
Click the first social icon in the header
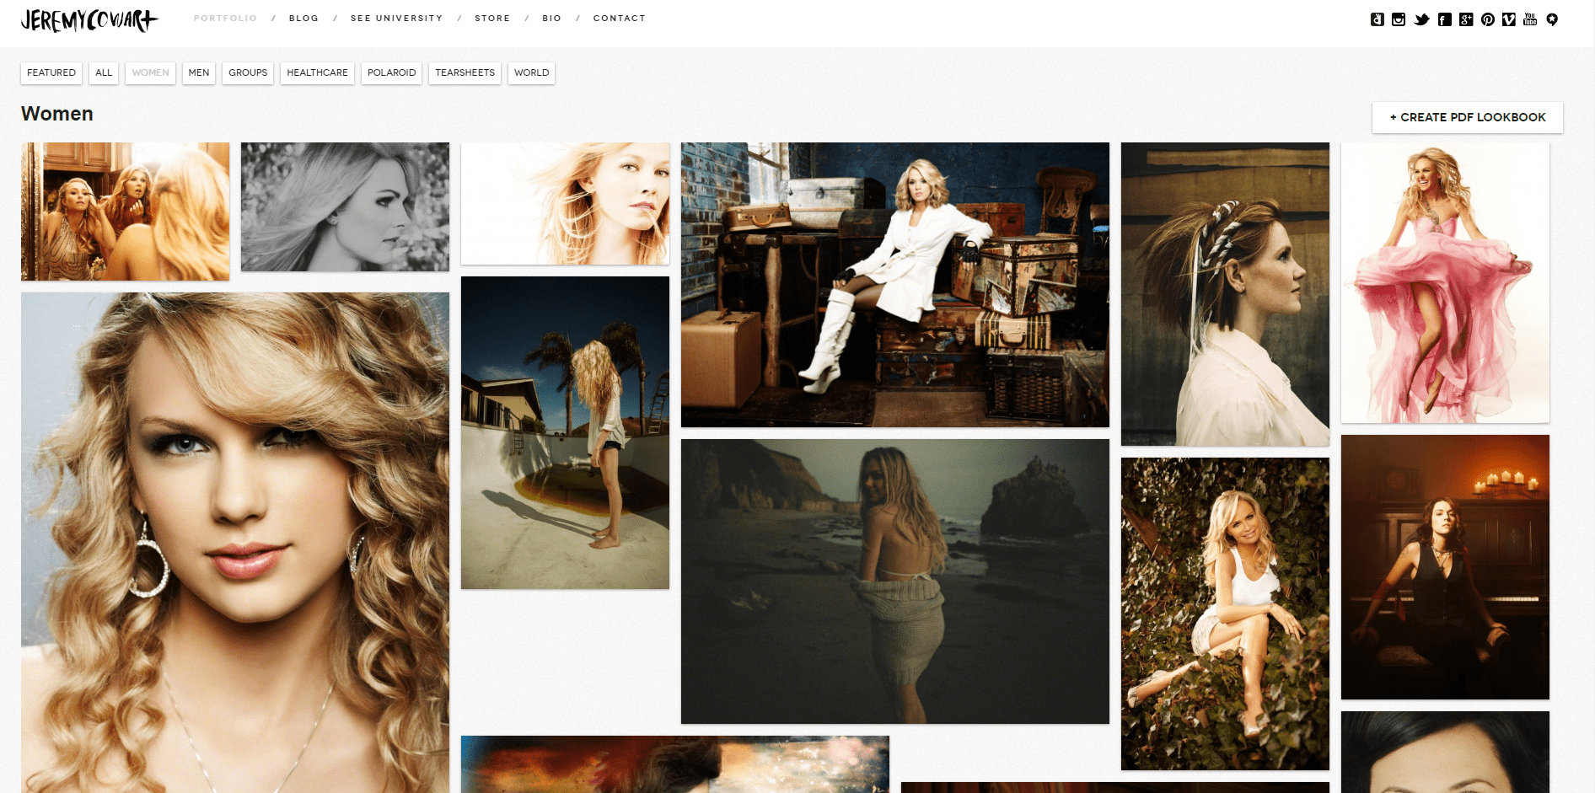coord(1377,19)
